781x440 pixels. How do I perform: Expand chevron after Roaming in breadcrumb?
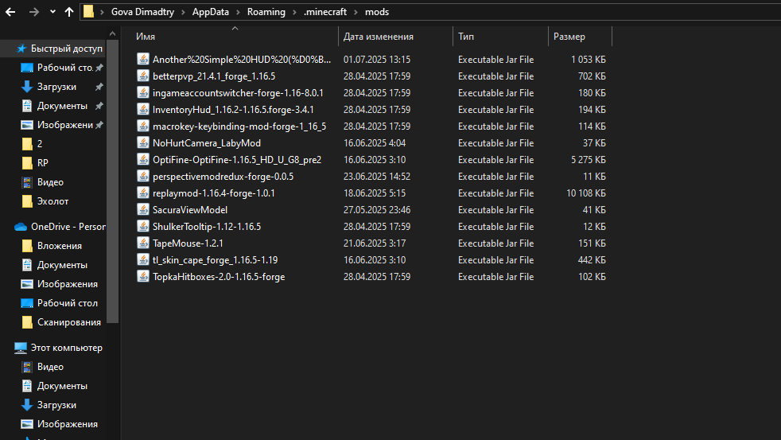click(x=294, y=12)
